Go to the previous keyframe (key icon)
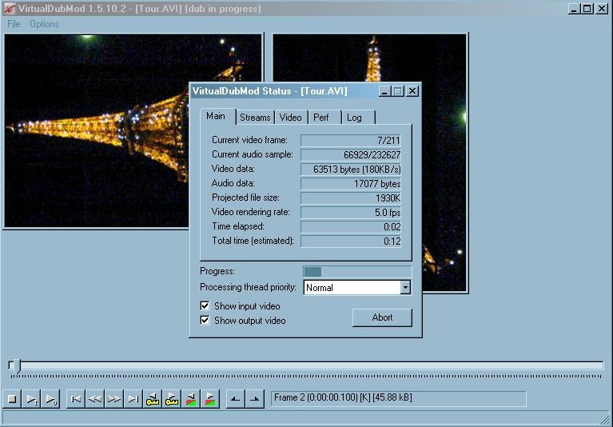This screenshot has width=613, height=427. [x=153, y=399]
